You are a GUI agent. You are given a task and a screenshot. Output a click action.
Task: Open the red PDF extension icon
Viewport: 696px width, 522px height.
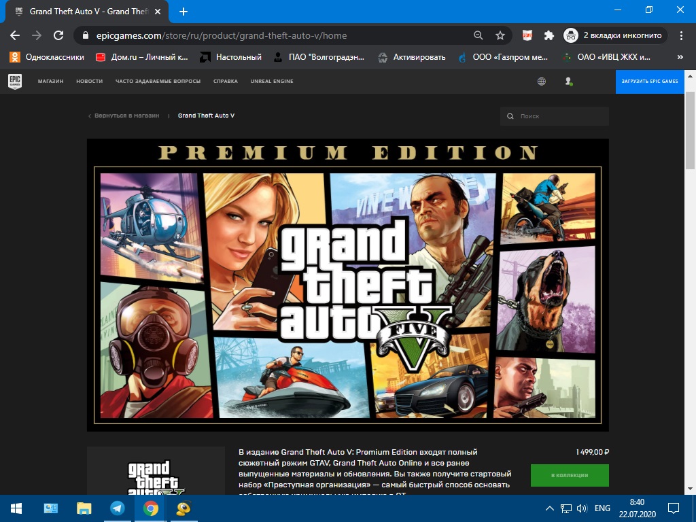(x=527, y=35)
